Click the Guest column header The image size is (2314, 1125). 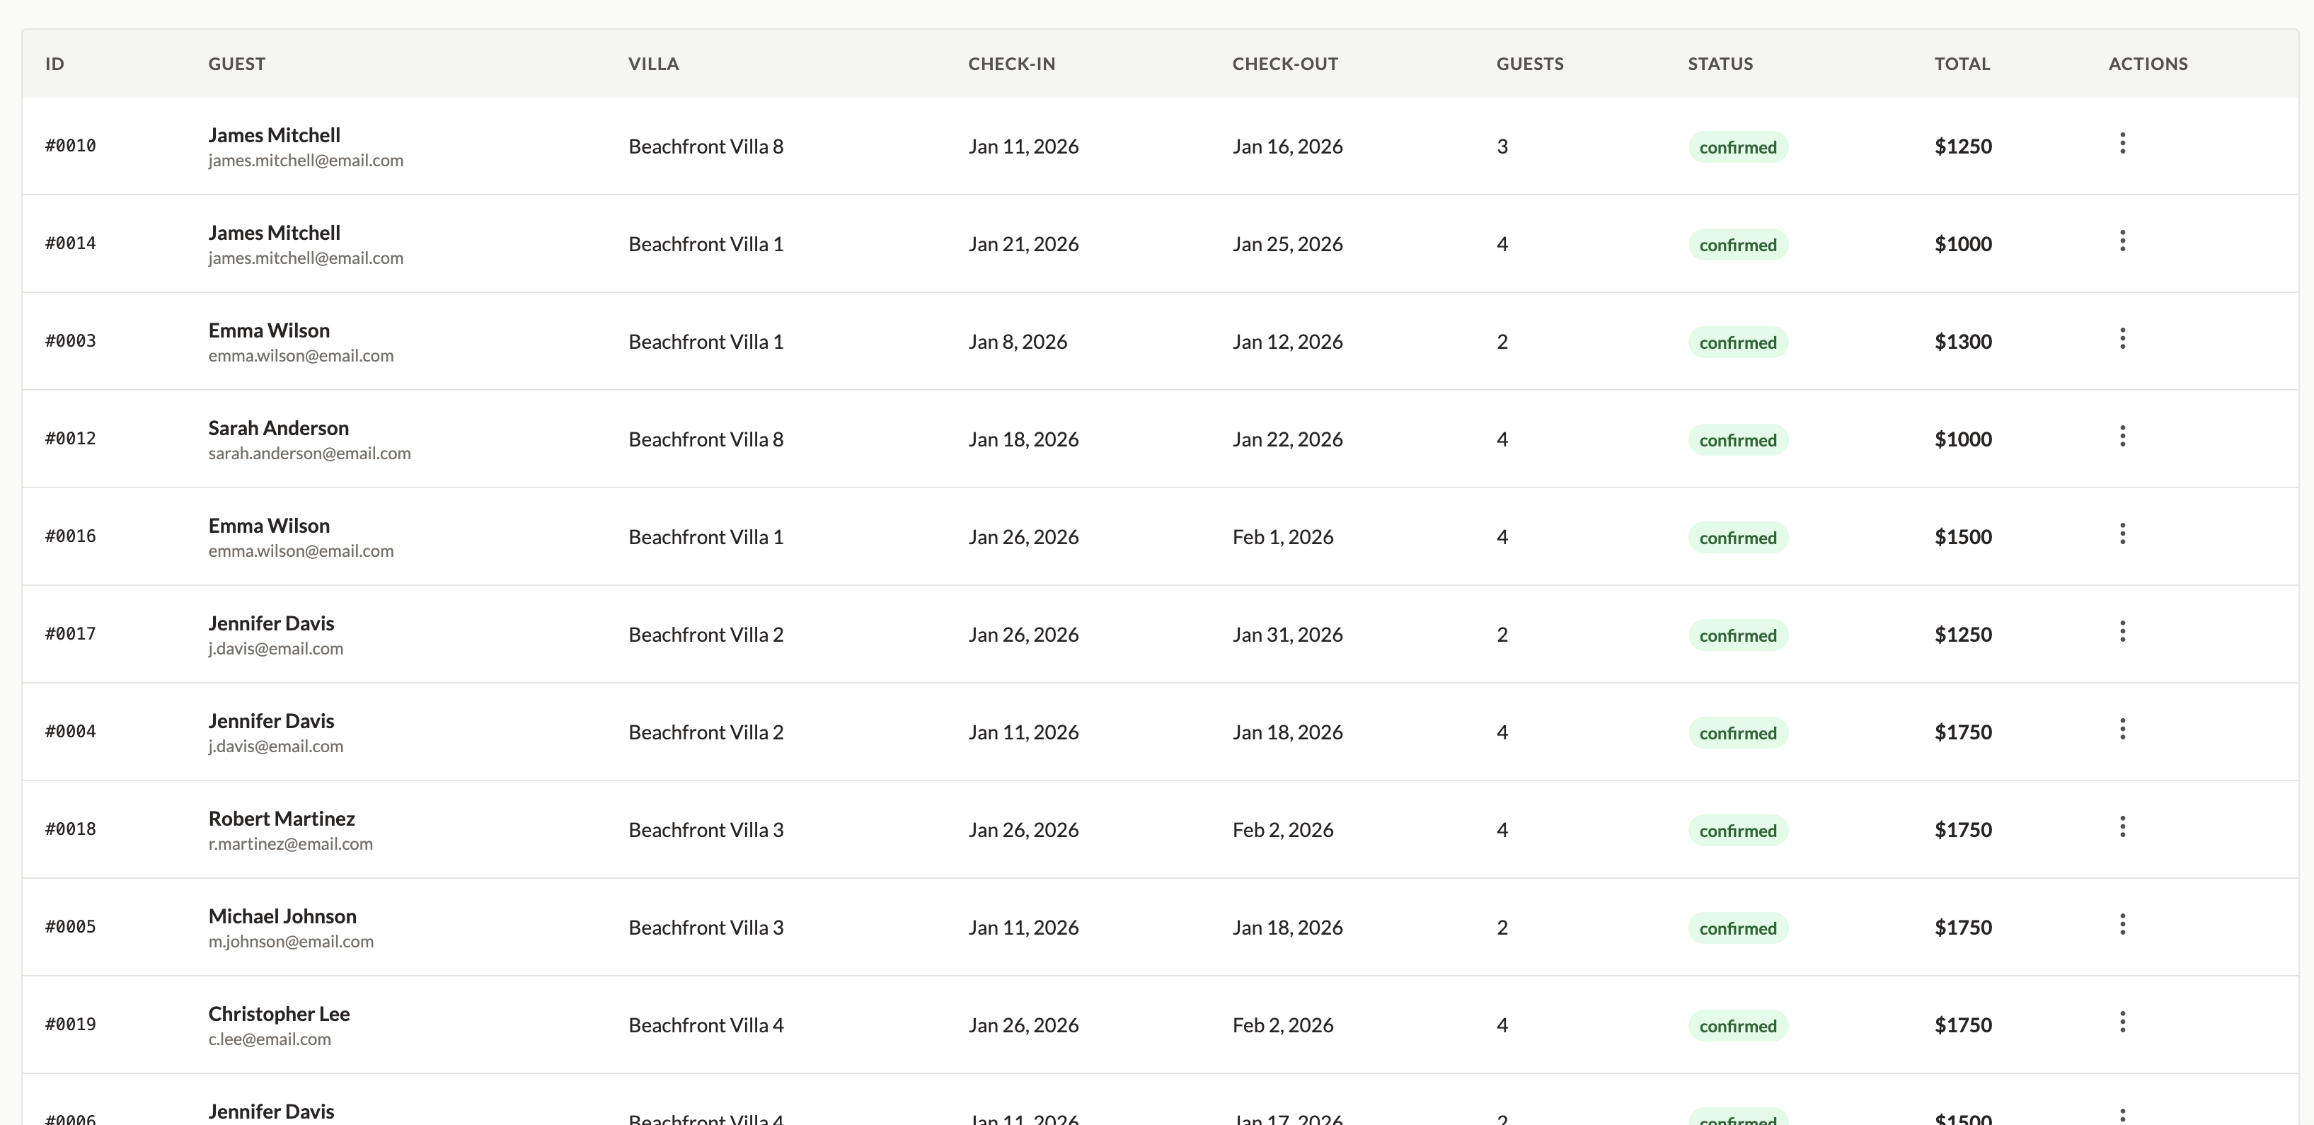[x=236, y=64]
